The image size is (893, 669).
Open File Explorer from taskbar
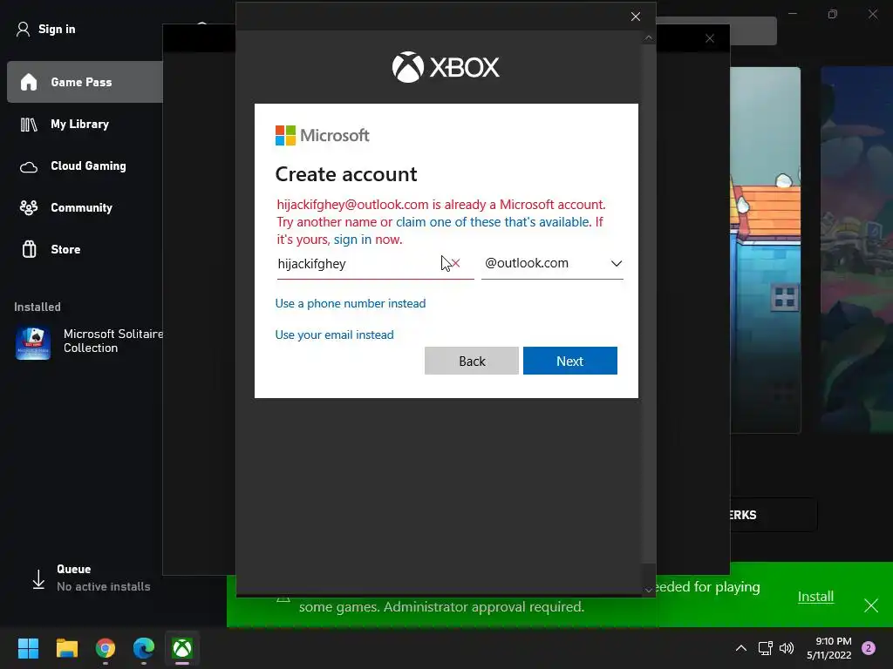66,648
